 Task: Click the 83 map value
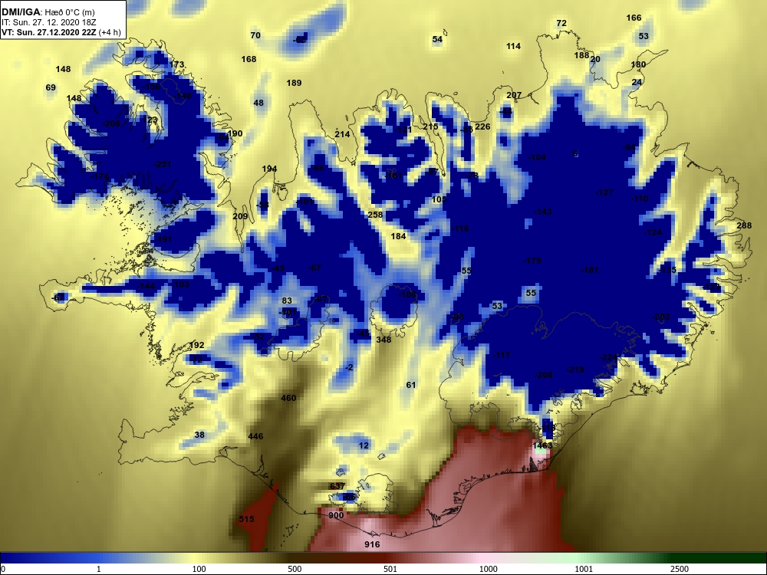pos(287,301)
